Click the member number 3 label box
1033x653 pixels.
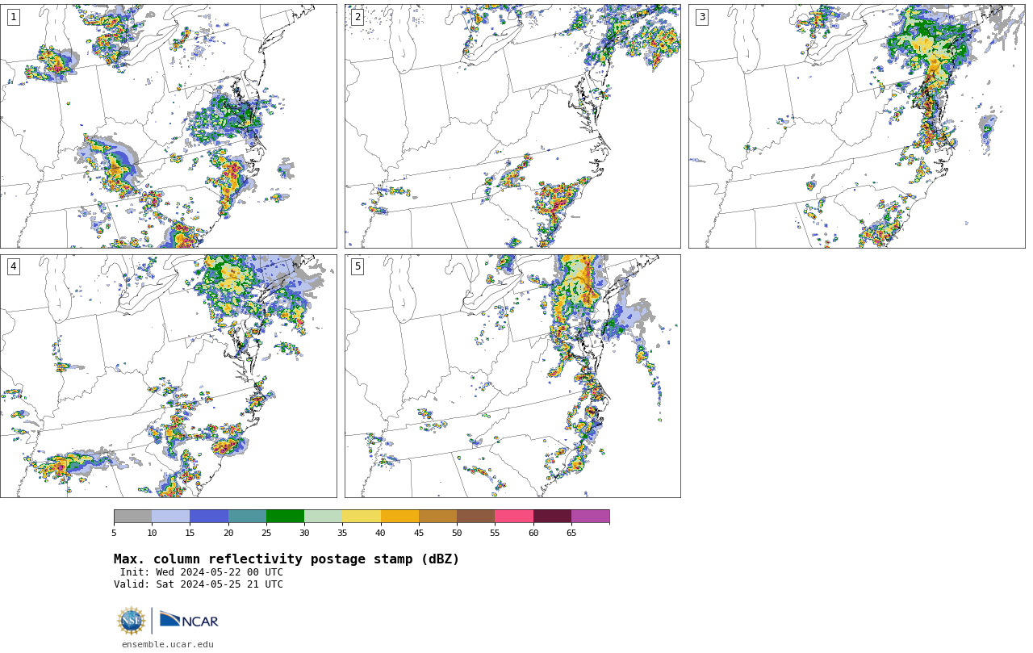(x=702, y=17)
